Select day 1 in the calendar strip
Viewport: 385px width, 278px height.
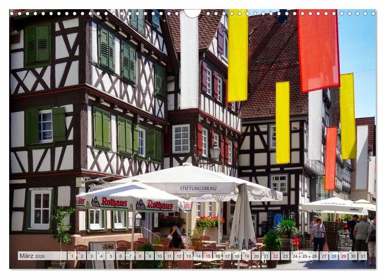[x=72, y=256]
